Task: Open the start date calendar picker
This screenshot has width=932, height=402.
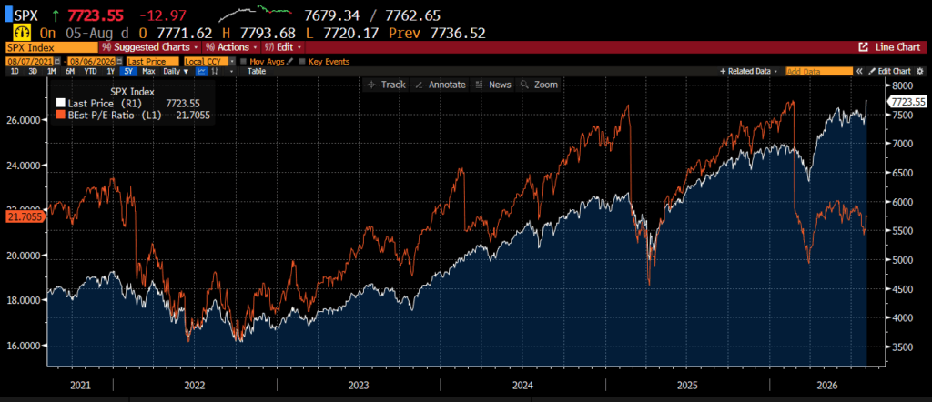Action: (57, 61)
